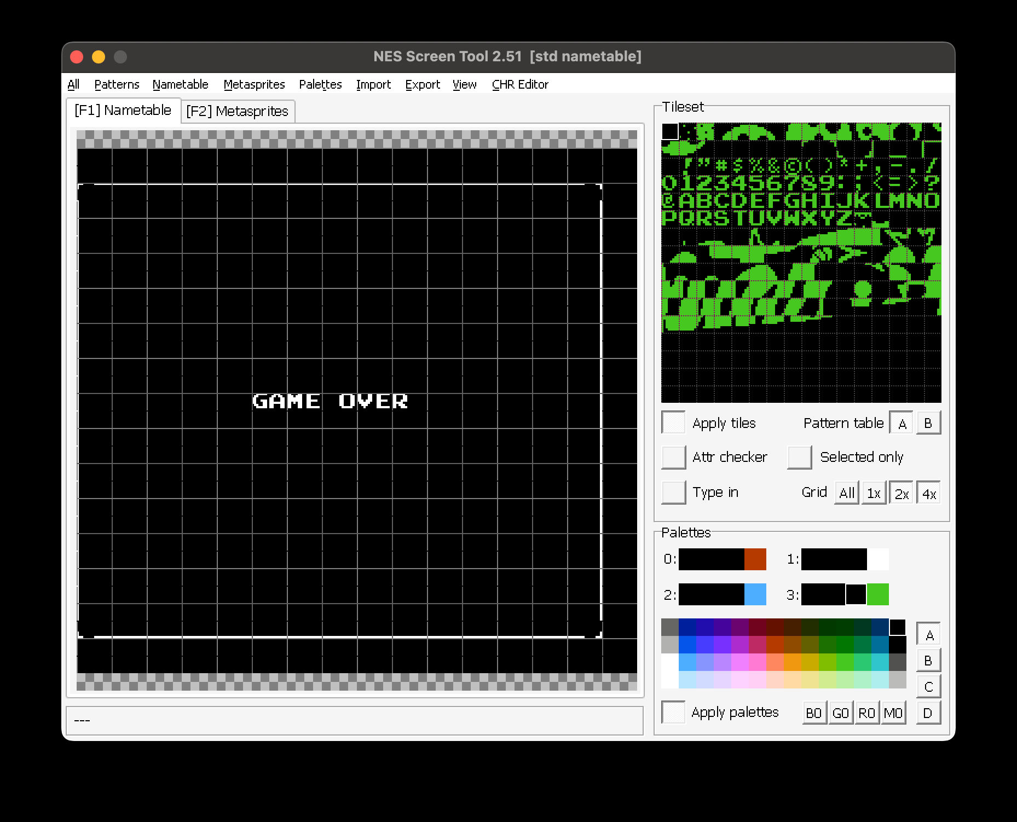Open the Nametable menu
The width and height of the screenshot is (1017, 822).
(x=180, y=84)
